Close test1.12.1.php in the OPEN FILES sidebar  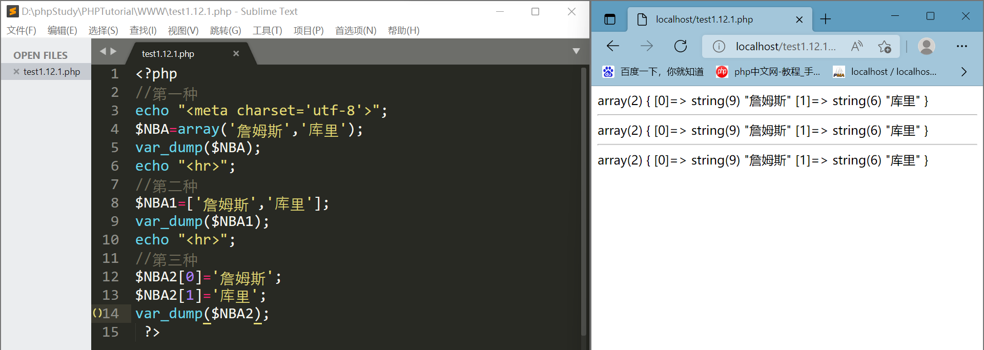click(16, 72)
